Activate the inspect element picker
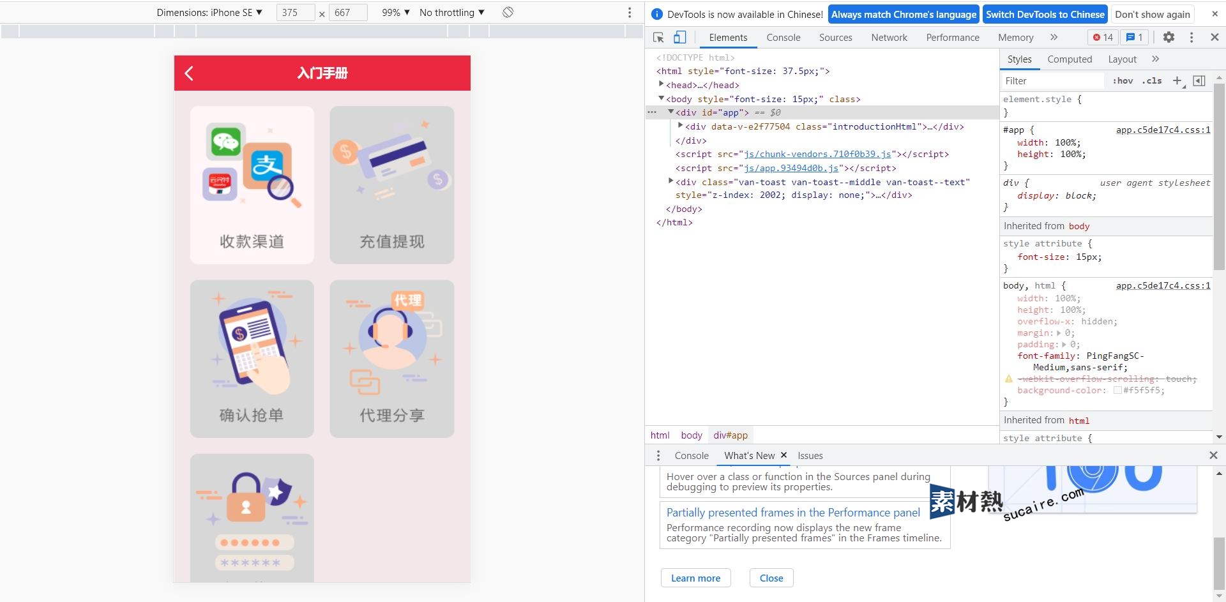 click(x=658, y=38)
